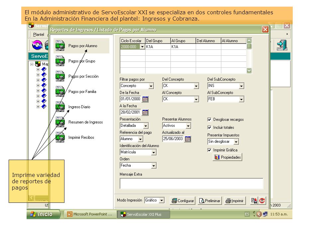Click inside the Mensaje Extra text field
Screen dimensions: 319x239
191,184
